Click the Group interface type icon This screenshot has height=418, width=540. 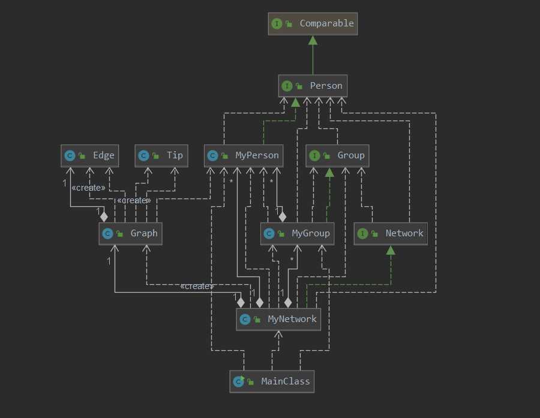click(x=314, y=156)
